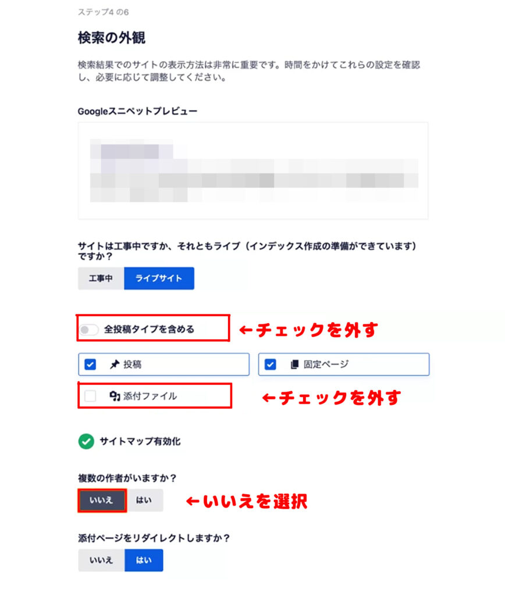The image size is (505, 596).
Task: Click the Google snippet preview box
Action: (x=253, y=171)
